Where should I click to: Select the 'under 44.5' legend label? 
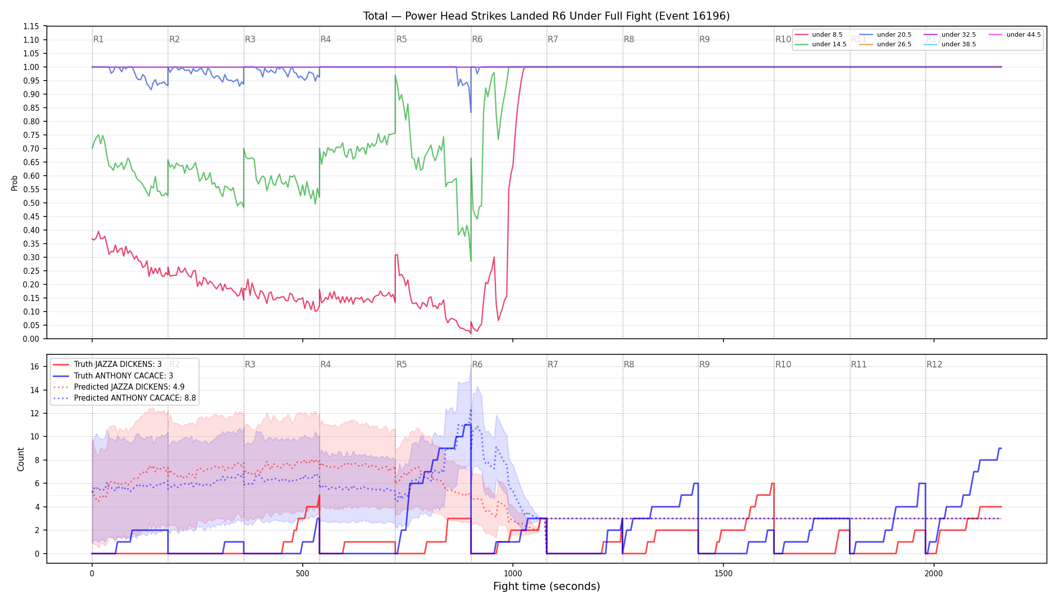pos(1023,35)
